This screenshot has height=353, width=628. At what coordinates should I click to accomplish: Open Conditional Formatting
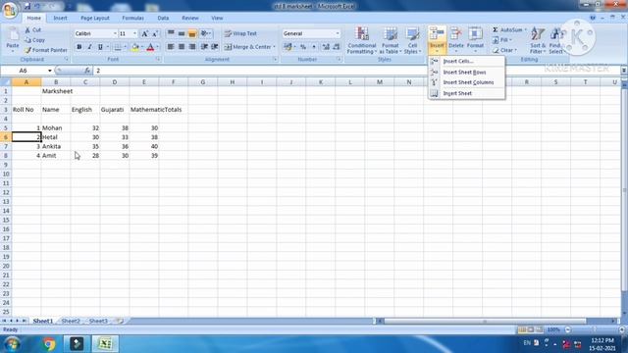pos(362,40)
